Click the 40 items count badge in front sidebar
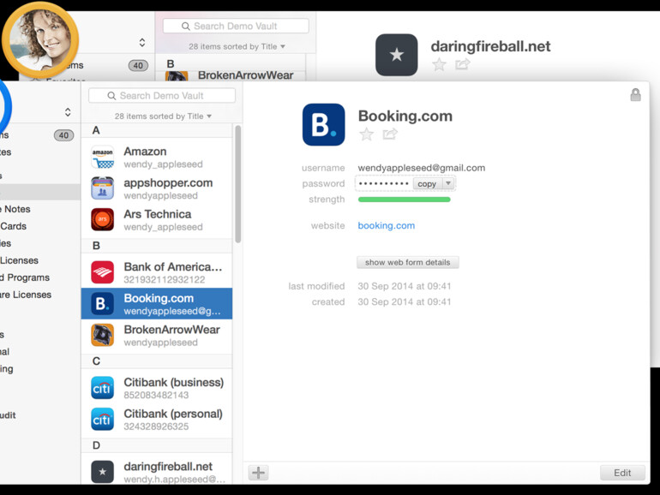 pos(63,135)
